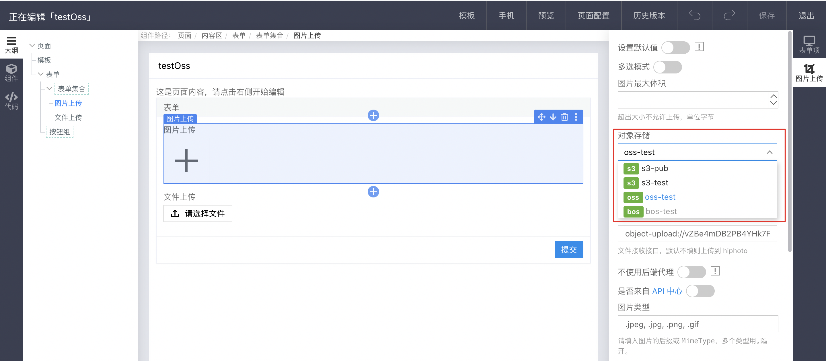Image resolution: width=826 pixels, height=361 pixels.
Task: Open the 组件 components panel
Action: click(11, 73)
